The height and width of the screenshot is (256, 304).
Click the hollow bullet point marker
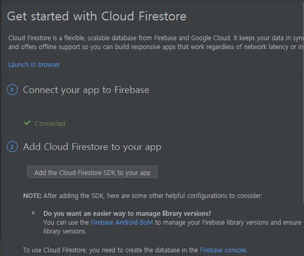pos(33,213)
